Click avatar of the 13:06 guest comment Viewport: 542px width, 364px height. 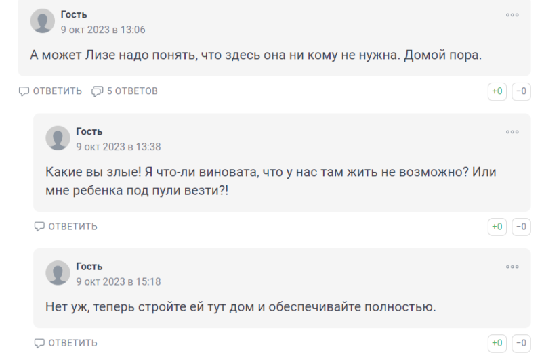click(x=43, y=21)
